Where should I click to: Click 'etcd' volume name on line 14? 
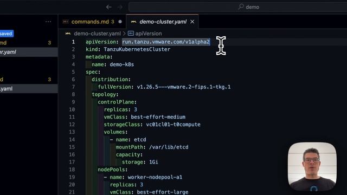(x=140, y=140)
